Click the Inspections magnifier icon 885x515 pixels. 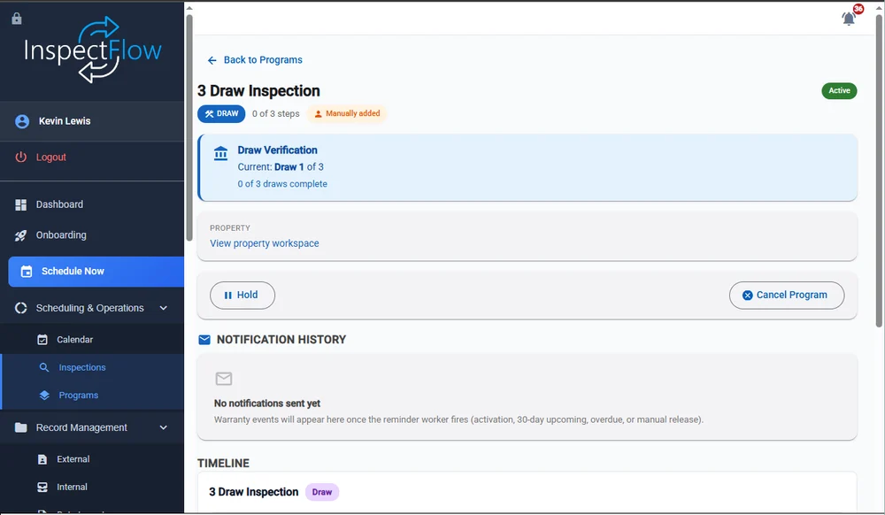[44, 367]
